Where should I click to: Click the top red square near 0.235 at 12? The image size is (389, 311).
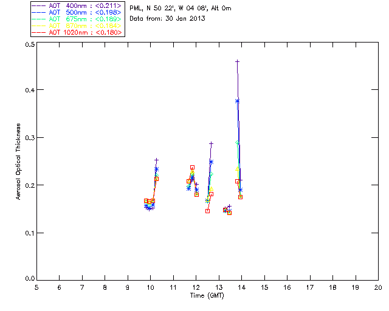pyautogui.click(x=192, y=168)
